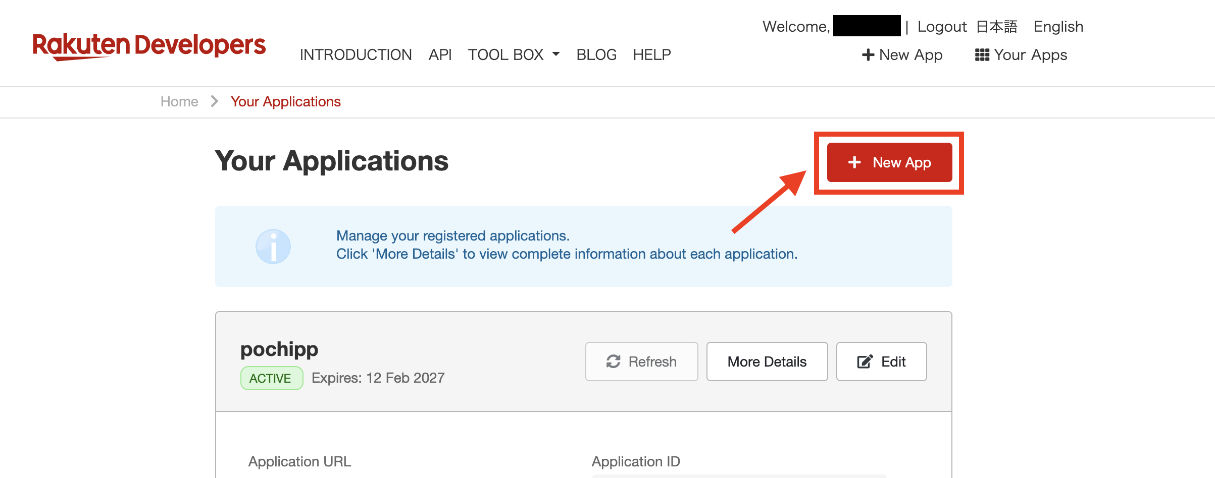Open the INTRODUCTION menu item
The image size is (1215, 478).
[356, 54]
